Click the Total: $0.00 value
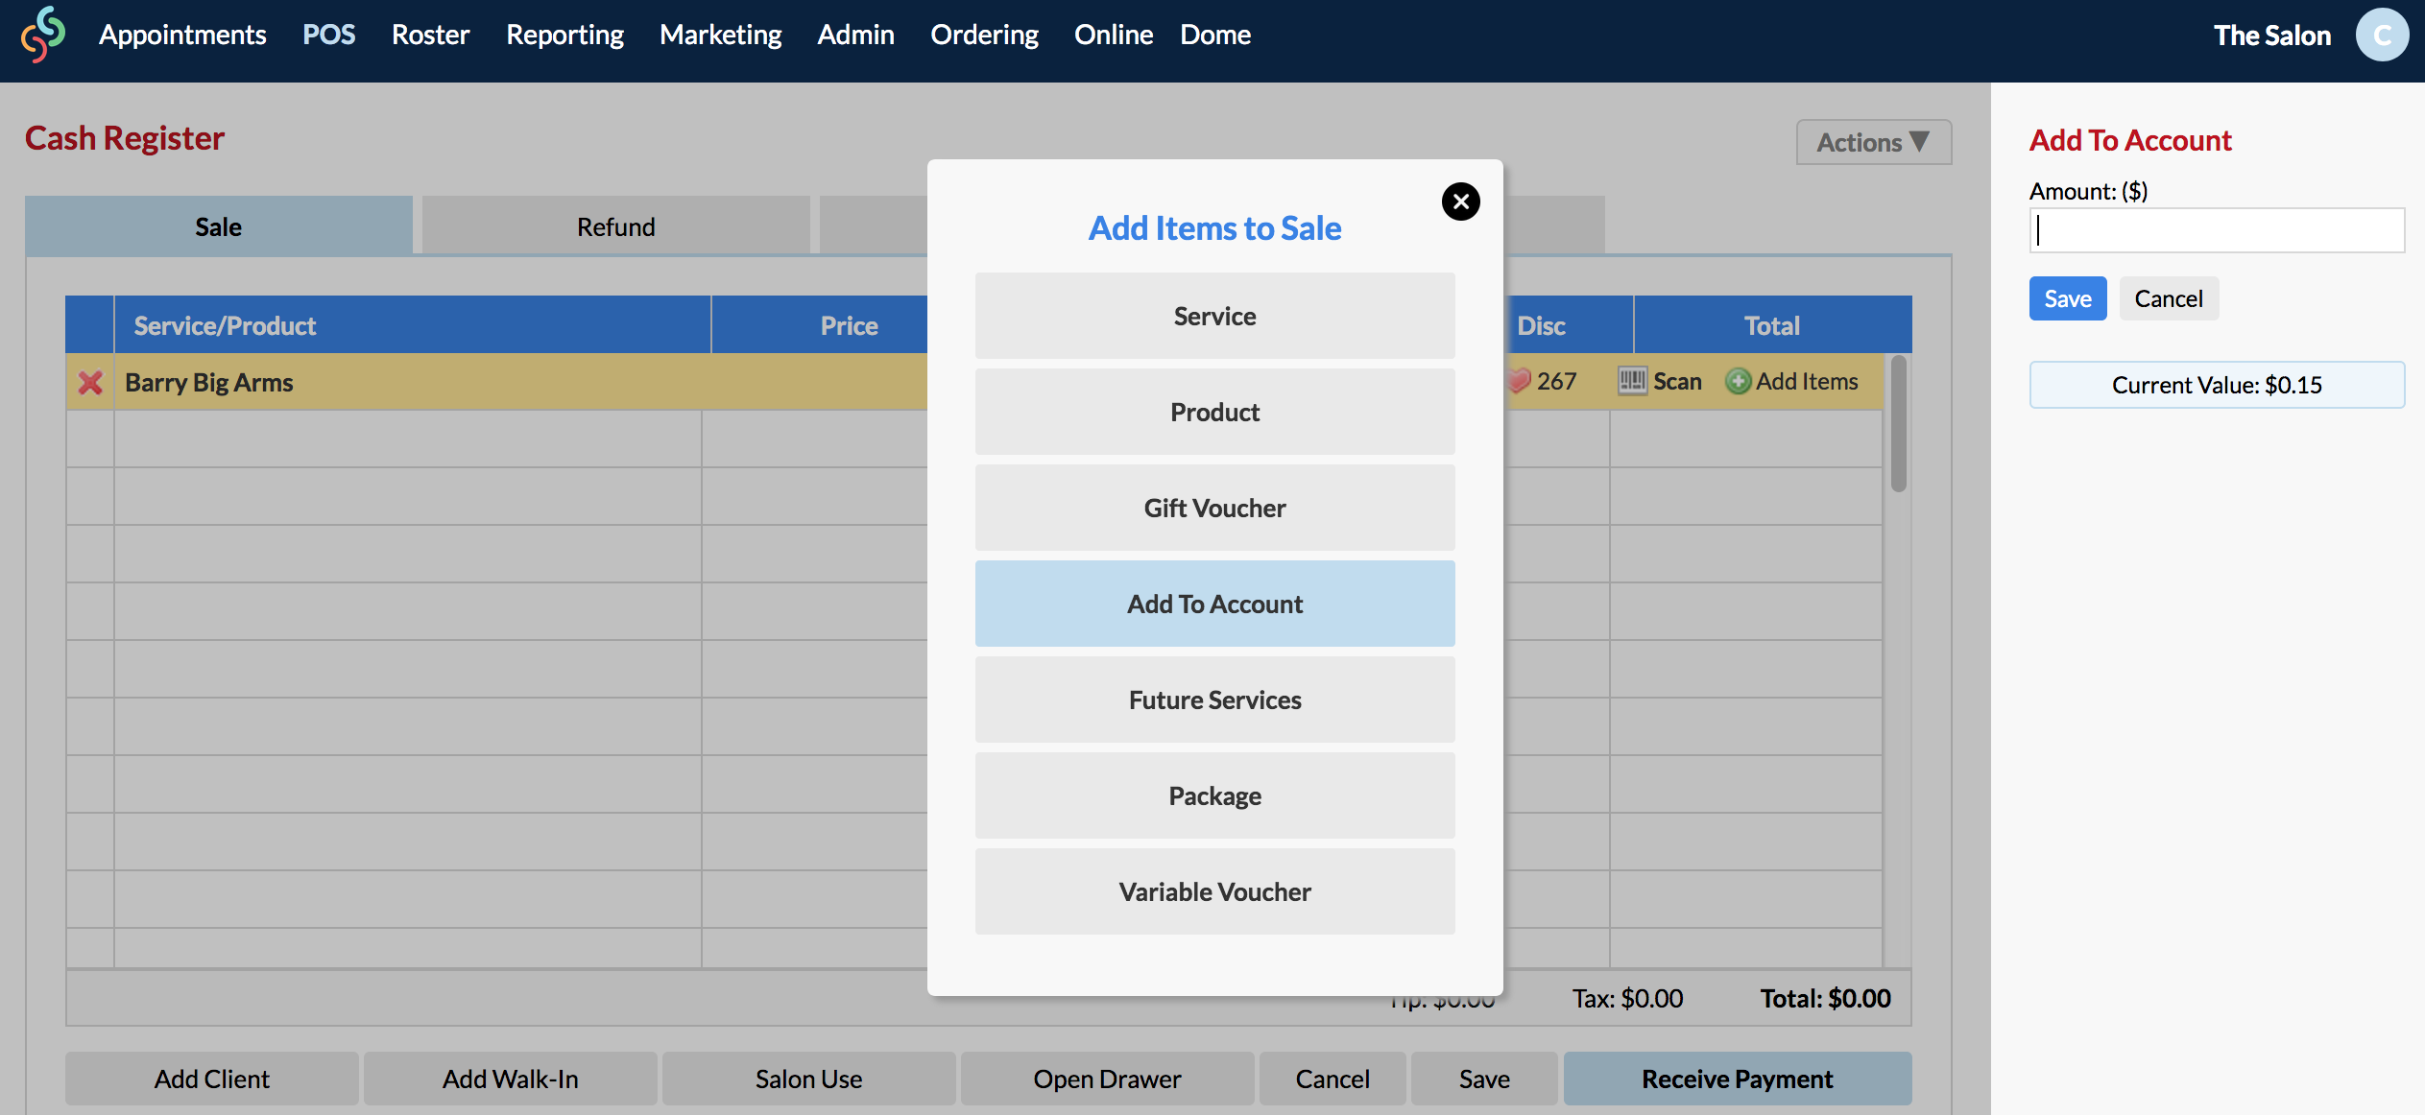2425x1115 pixels. tap(1825, 998)
